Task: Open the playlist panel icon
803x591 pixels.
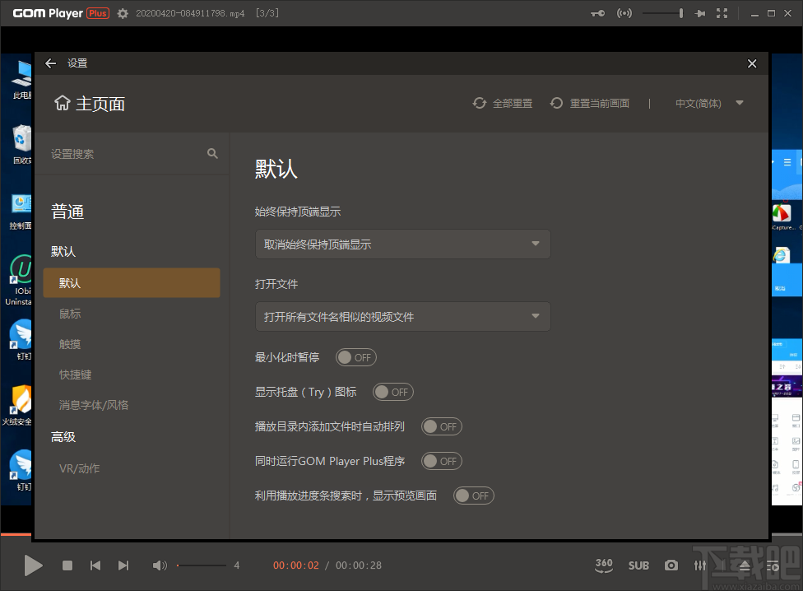Action: (772, 565)
